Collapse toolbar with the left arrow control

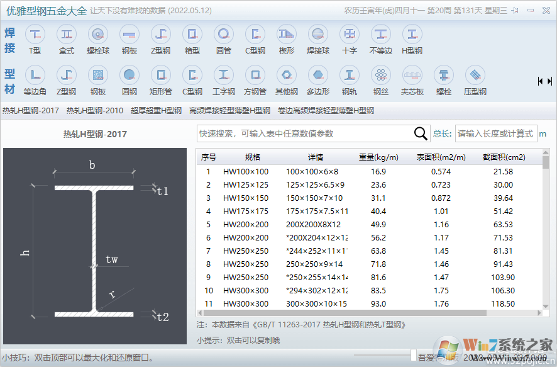point(539,81)
